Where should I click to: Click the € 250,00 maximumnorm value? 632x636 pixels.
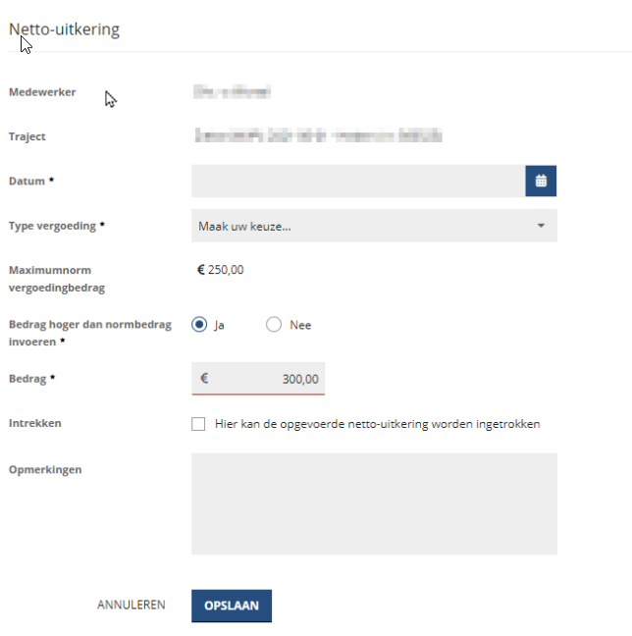point(221,269)
